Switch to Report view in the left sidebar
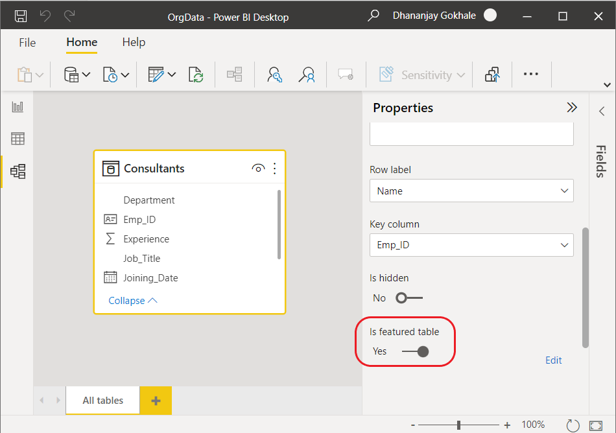This screenshot has width=616, height=433. coord(18,106)
